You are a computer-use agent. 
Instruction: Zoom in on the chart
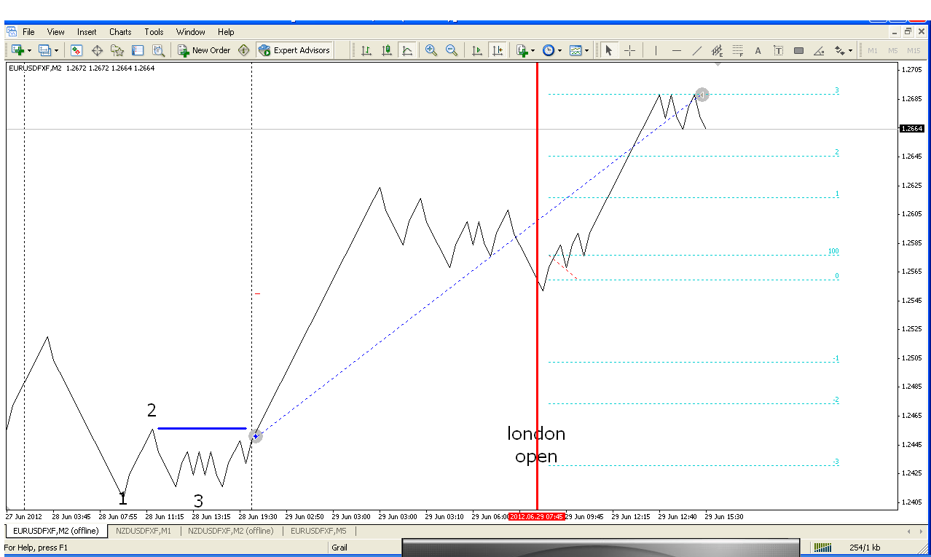point(431,50)
